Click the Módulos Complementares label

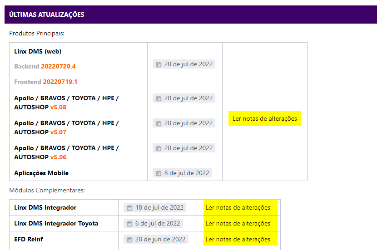point(47,190)
